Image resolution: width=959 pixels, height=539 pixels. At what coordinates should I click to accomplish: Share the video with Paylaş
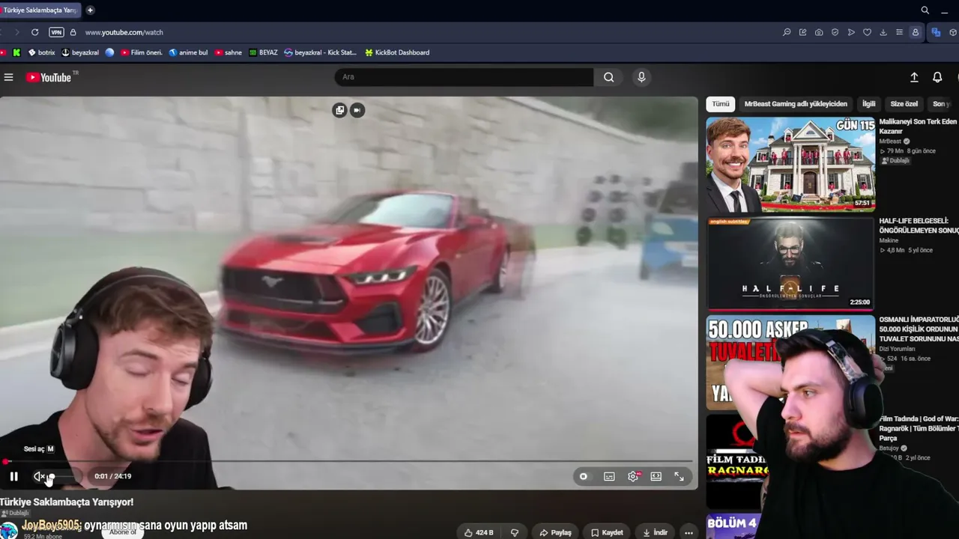coord(555,532)
